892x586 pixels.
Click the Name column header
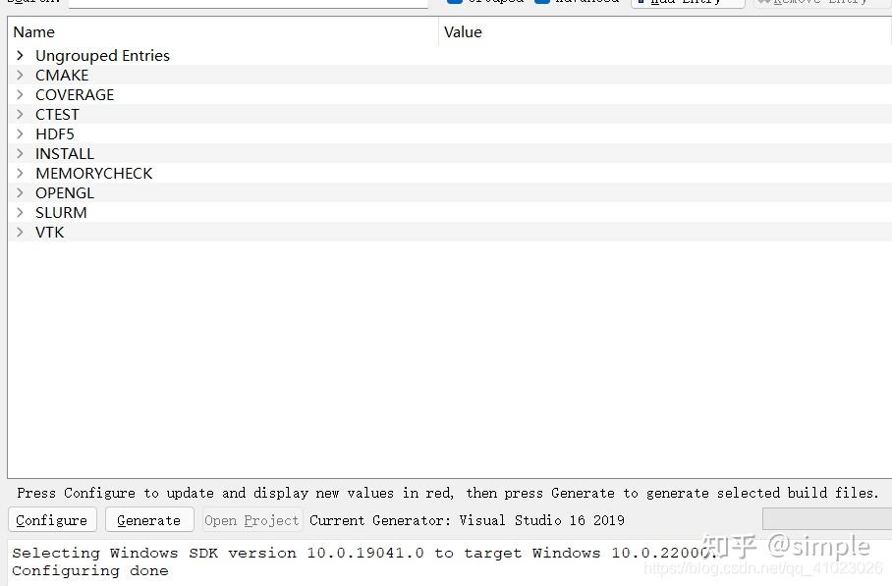(33, 31)
